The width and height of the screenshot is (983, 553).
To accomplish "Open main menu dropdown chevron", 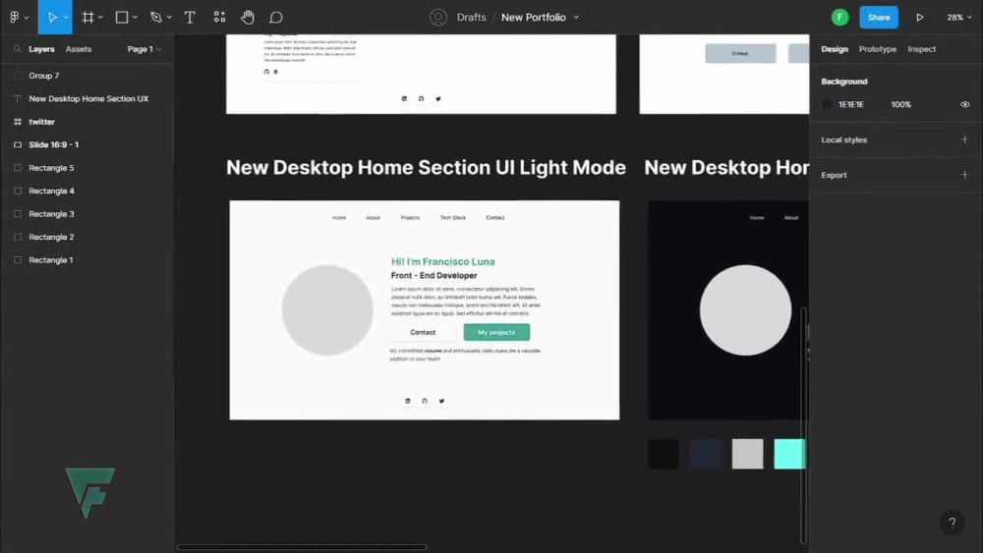I will (27, 18).
